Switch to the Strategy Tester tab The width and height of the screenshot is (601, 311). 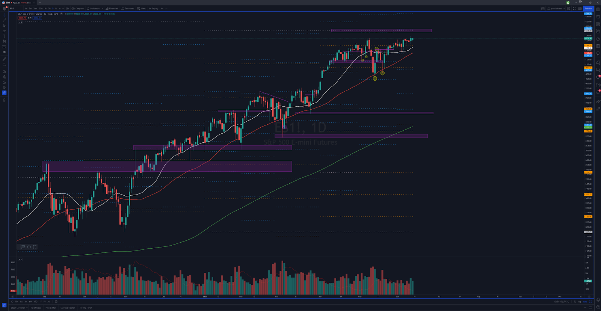(x=68, y=308)
